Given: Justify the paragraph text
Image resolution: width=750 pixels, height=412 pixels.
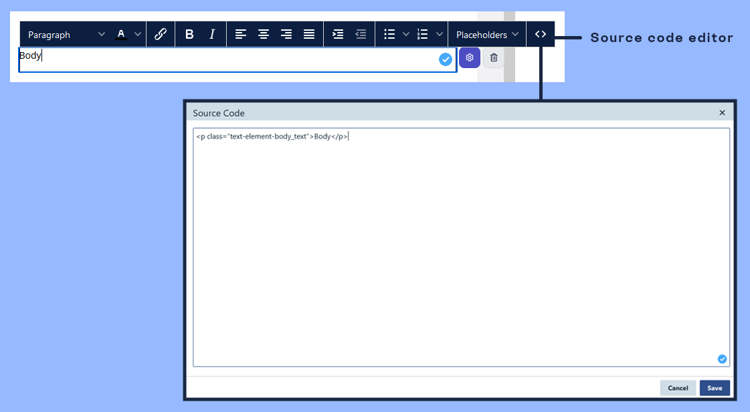Looking at the screenshot, I should tap(308, 34).
